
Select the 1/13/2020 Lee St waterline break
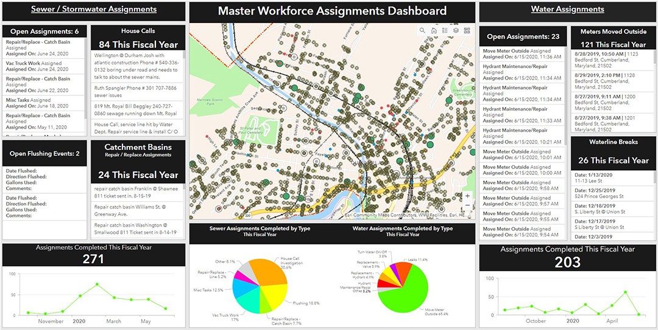pos(611,177)
